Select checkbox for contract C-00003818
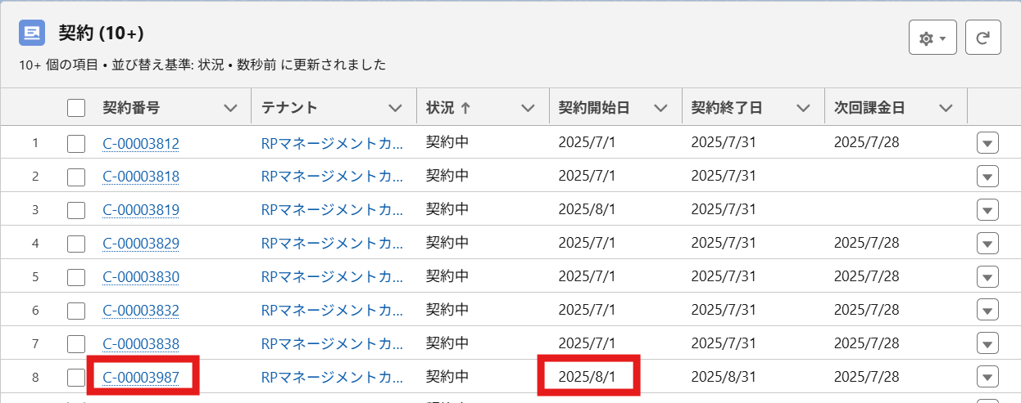The height and width of the screenshot is (403, 1021). pos(76,177)
